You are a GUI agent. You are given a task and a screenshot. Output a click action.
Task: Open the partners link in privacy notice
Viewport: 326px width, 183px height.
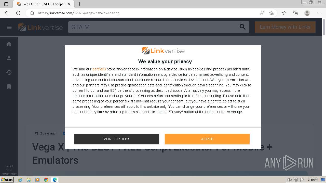coord(99,69)
